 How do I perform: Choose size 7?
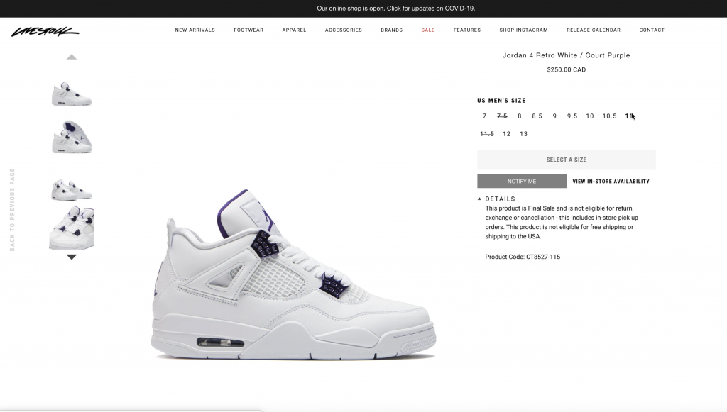pyautogui.click(x=484, y=116)
